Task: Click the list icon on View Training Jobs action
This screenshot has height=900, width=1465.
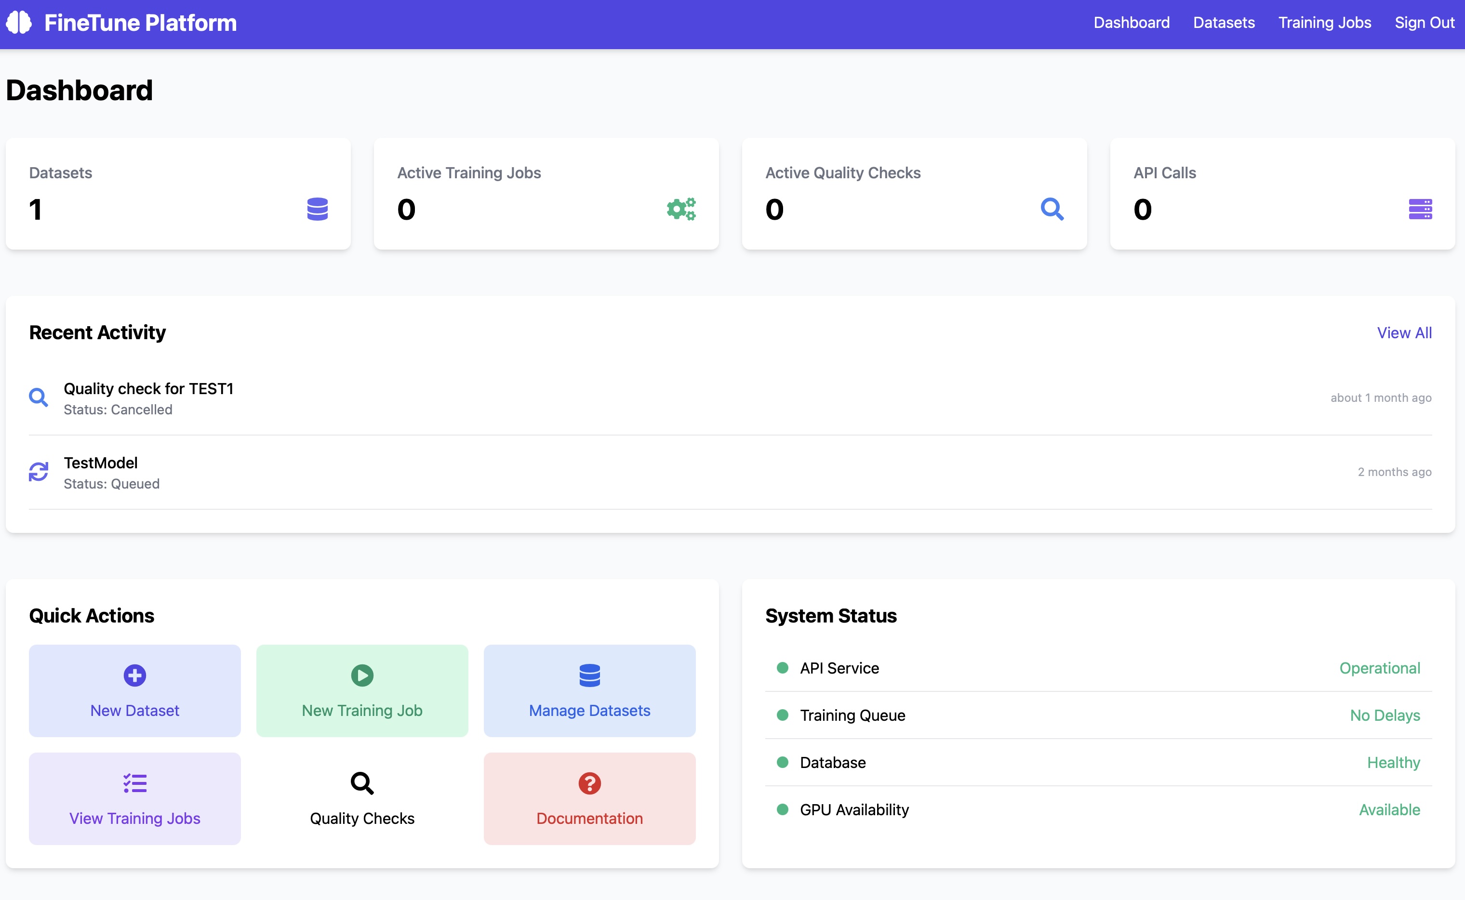Action: (x=134, y=783)
